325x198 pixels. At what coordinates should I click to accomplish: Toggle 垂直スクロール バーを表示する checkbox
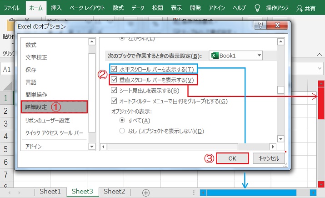point(114,80)
